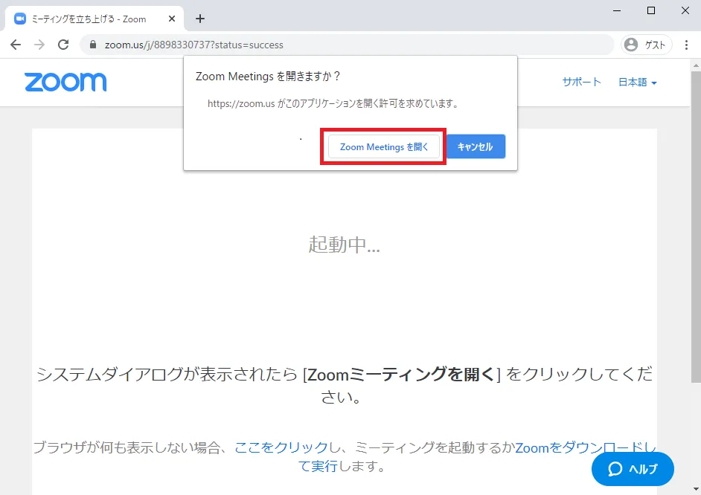Close the ミーティングを立ち上げる tab

pyautogui.click(x=172, y=19)
